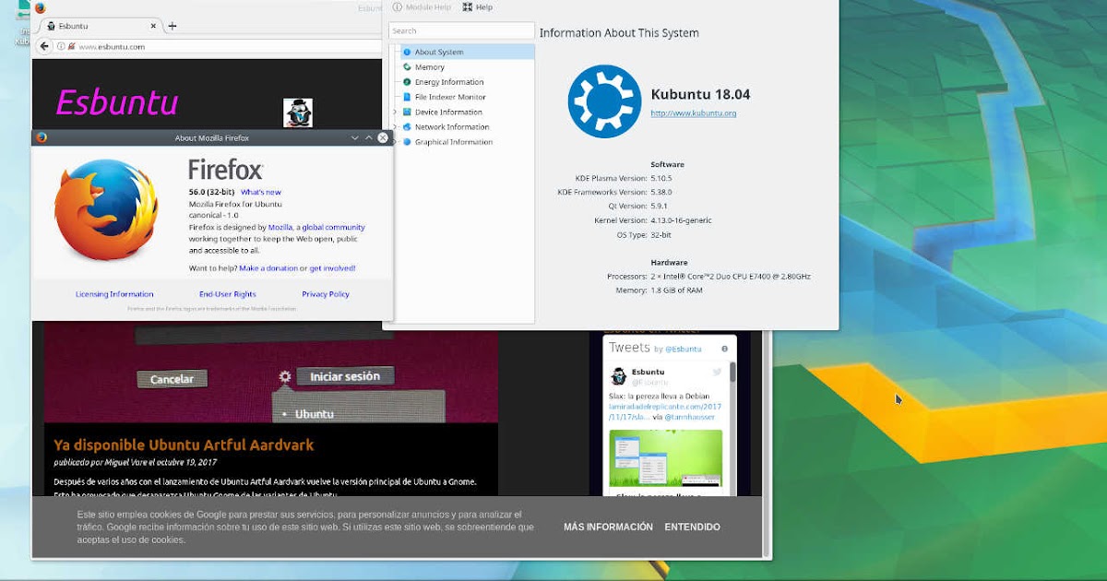Click the Search field in KInfoCenter

click(461, 30)
